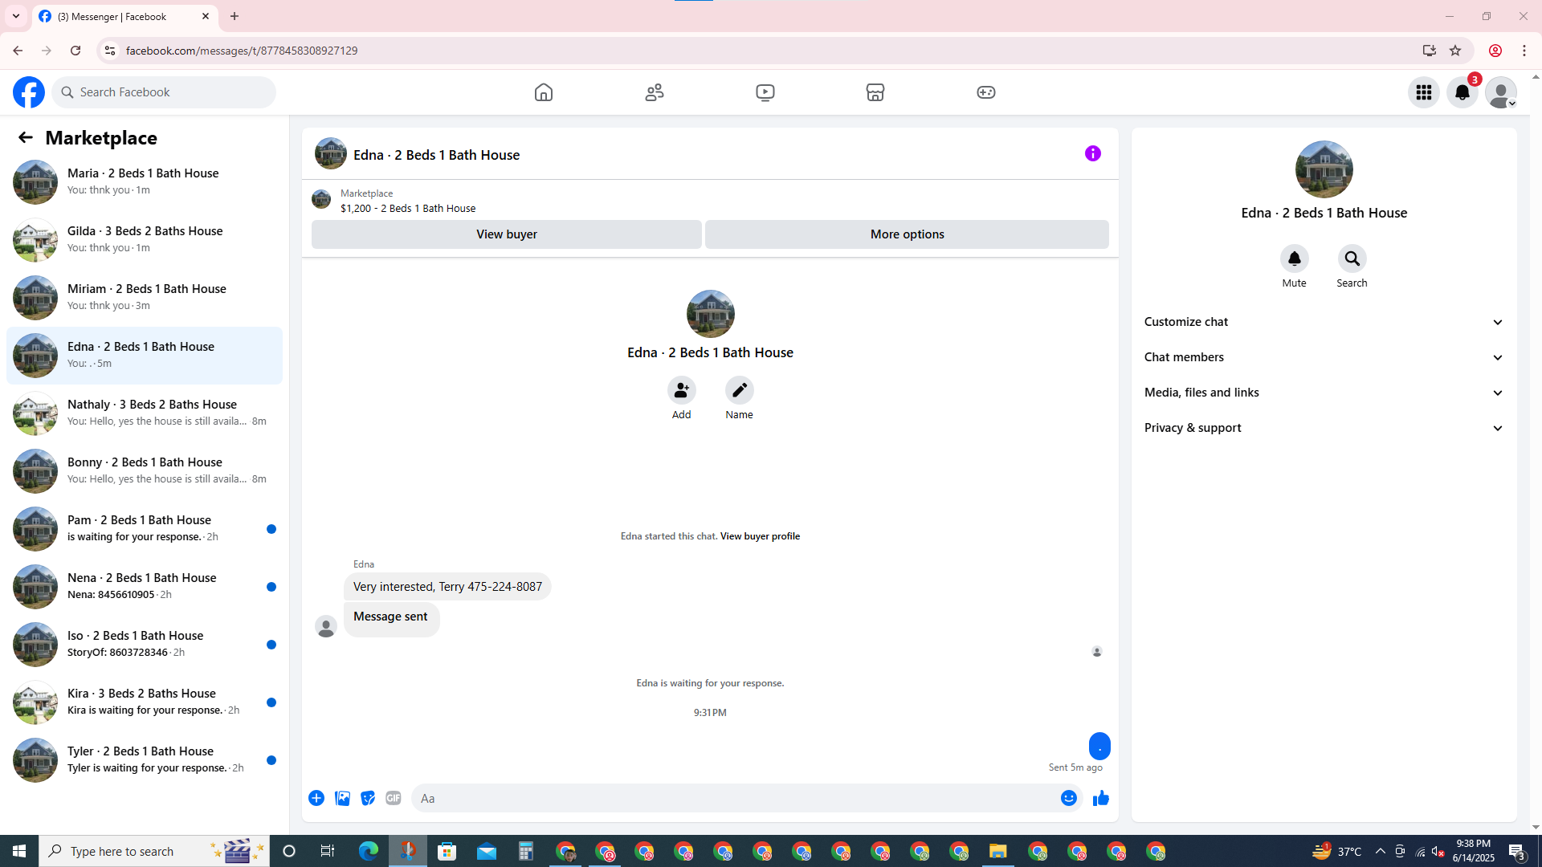Mute this conversation bell icon

[1295, 258]
